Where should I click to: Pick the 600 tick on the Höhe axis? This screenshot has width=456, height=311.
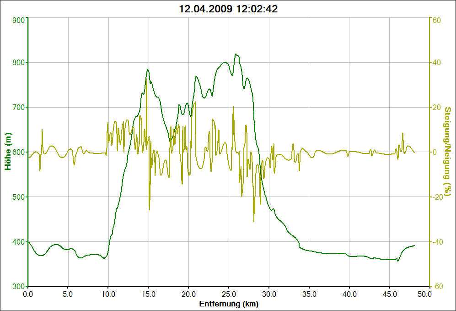18,152
